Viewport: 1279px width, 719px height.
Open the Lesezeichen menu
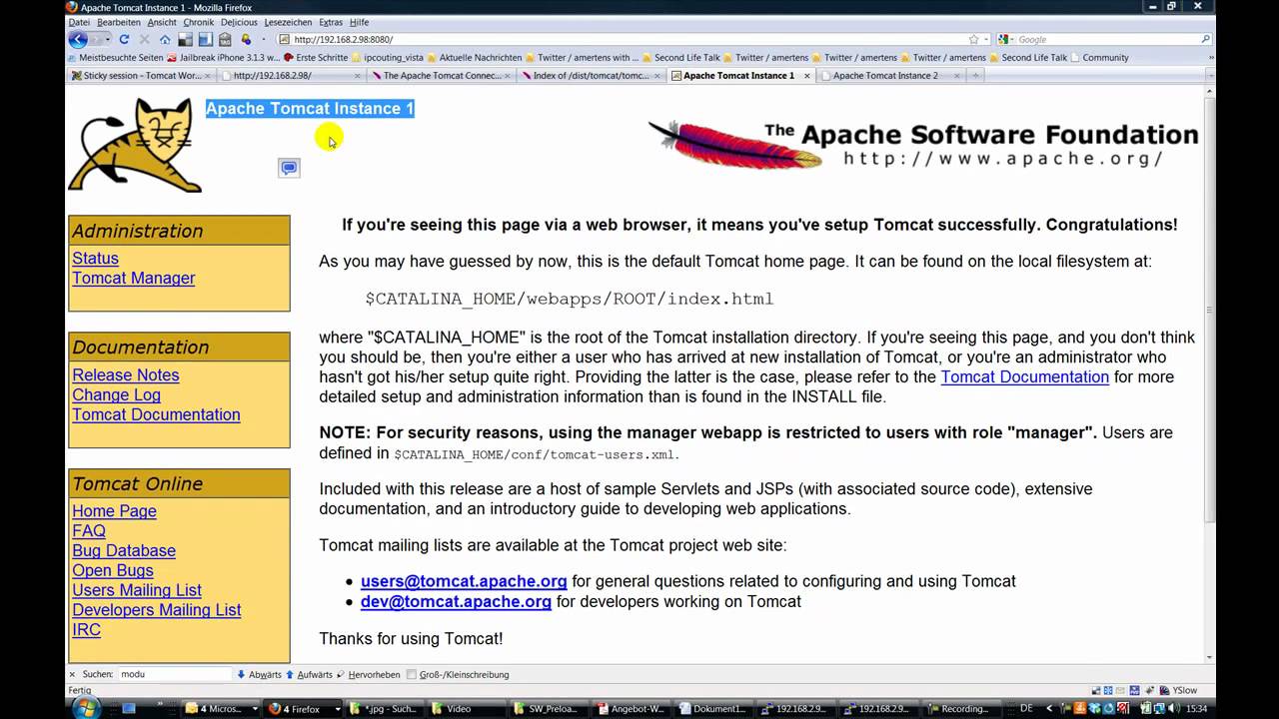(289, 22)
